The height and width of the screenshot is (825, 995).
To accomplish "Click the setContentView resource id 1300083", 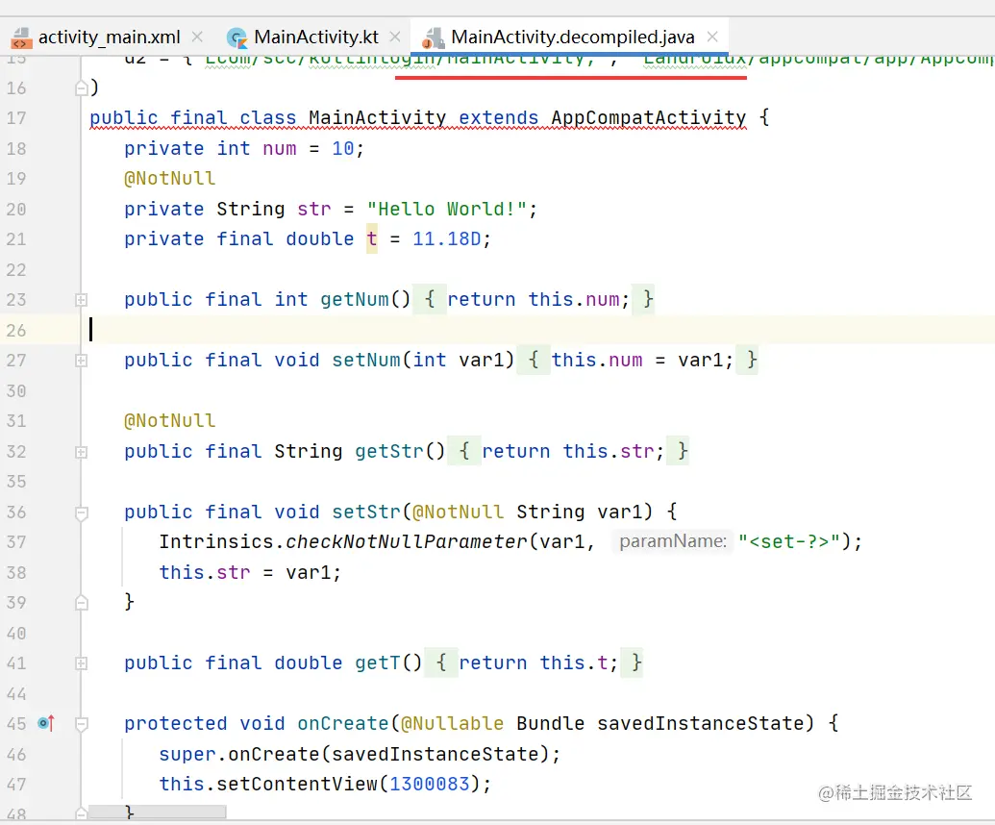I will pyautogui.click(x=430, y=784).
